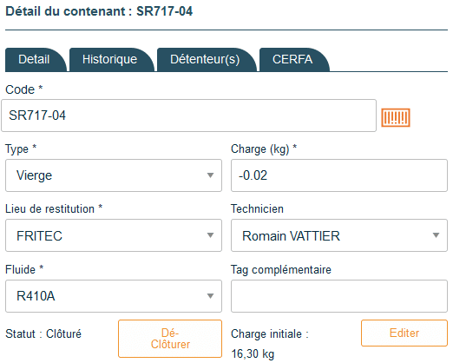Open the Type dropdown showing Vierge
The width and height of the screenshot is (453, 363).
click(x=114, y=175)
